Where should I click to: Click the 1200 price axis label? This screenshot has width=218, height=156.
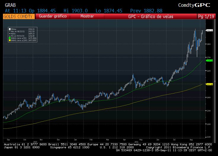[x=209, y=124]
